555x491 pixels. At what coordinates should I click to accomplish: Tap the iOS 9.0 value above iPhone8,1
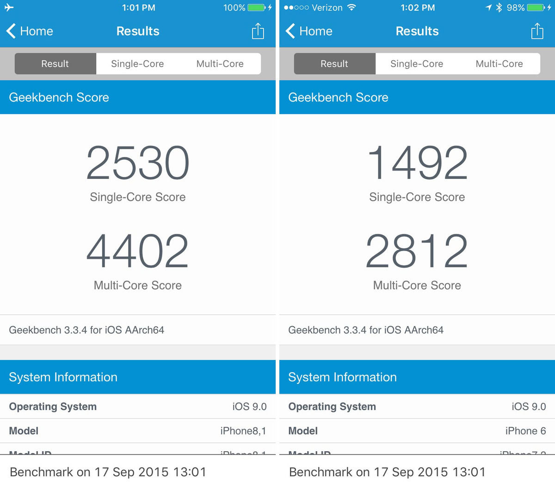[x=249, y=407]
